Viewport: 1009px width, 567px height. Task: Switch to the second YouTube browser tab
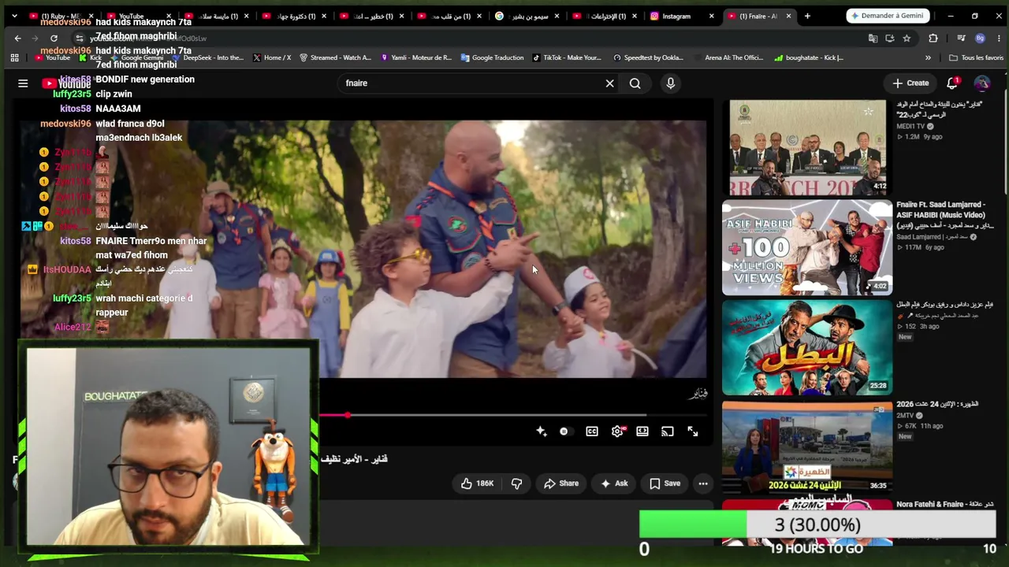coord(131,16)
